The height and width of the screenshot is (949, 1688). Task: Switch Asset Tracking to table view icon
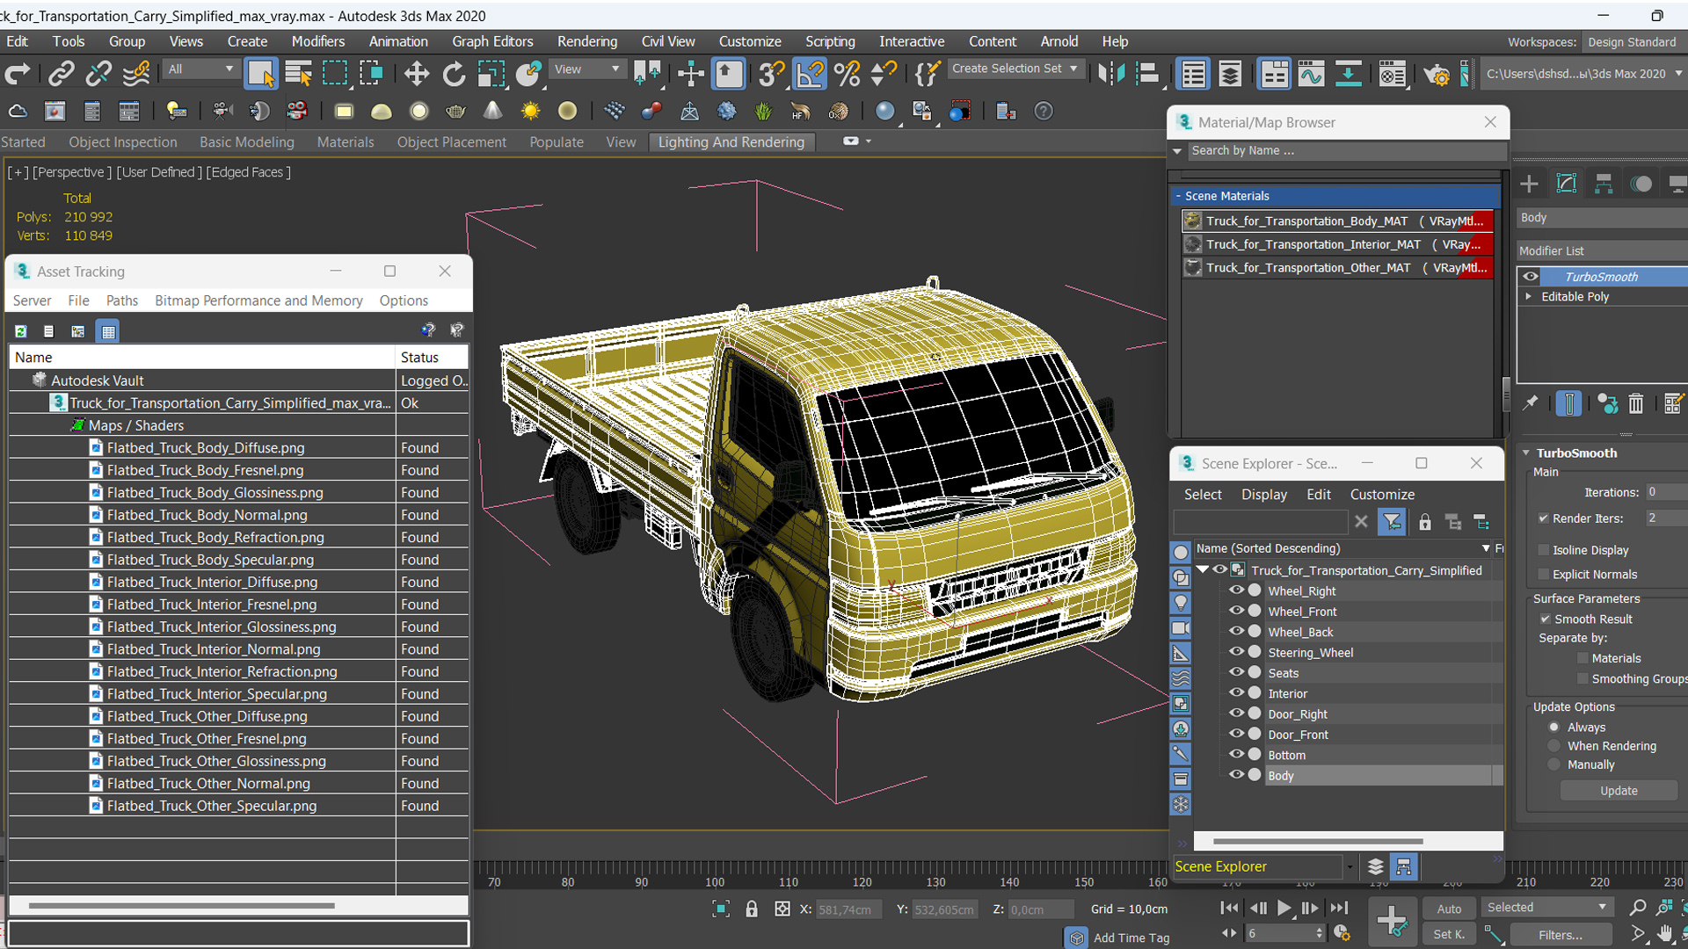tap(108, 331)
